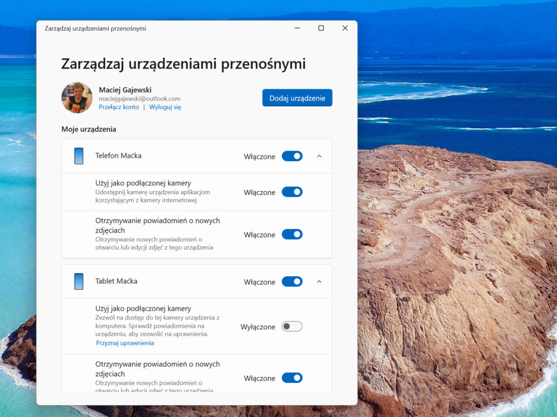Click Telefon Maćka's Użyj jako podłączonej kamery title
This screenshot has width=557, height=417.
coord(143,183)
